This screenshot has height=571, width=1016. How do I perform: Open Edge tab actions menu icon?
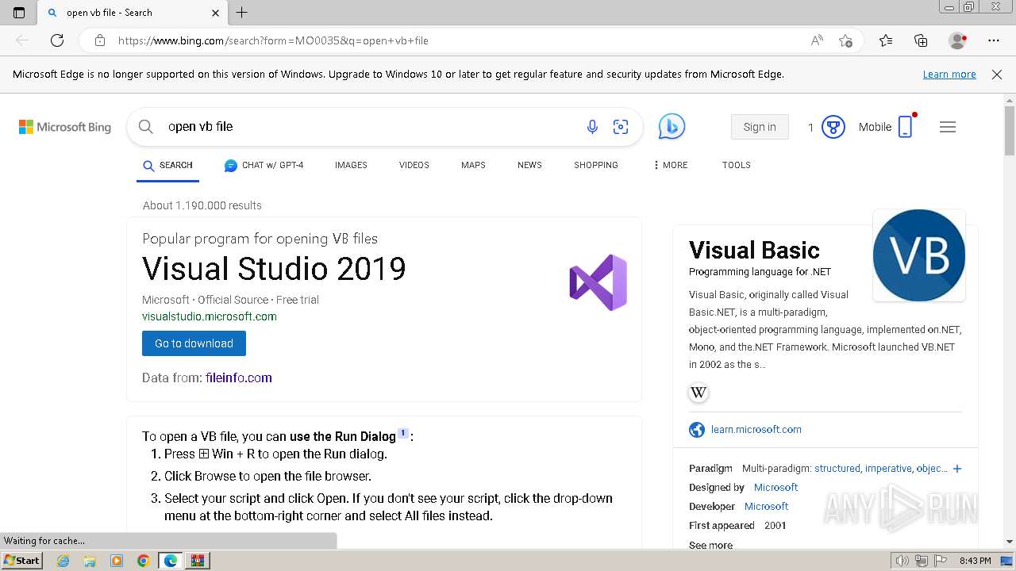tap(19, 13)
